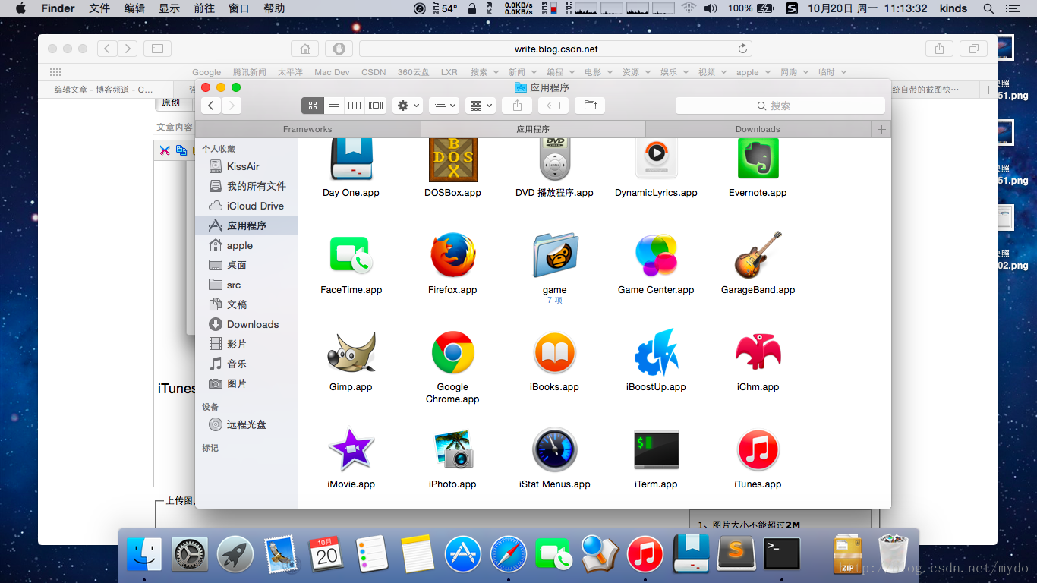The height and width of the screenshot is (583, 1037).
Task: Select Downloads in Finder sidebar
Action: tap(247, 324)
